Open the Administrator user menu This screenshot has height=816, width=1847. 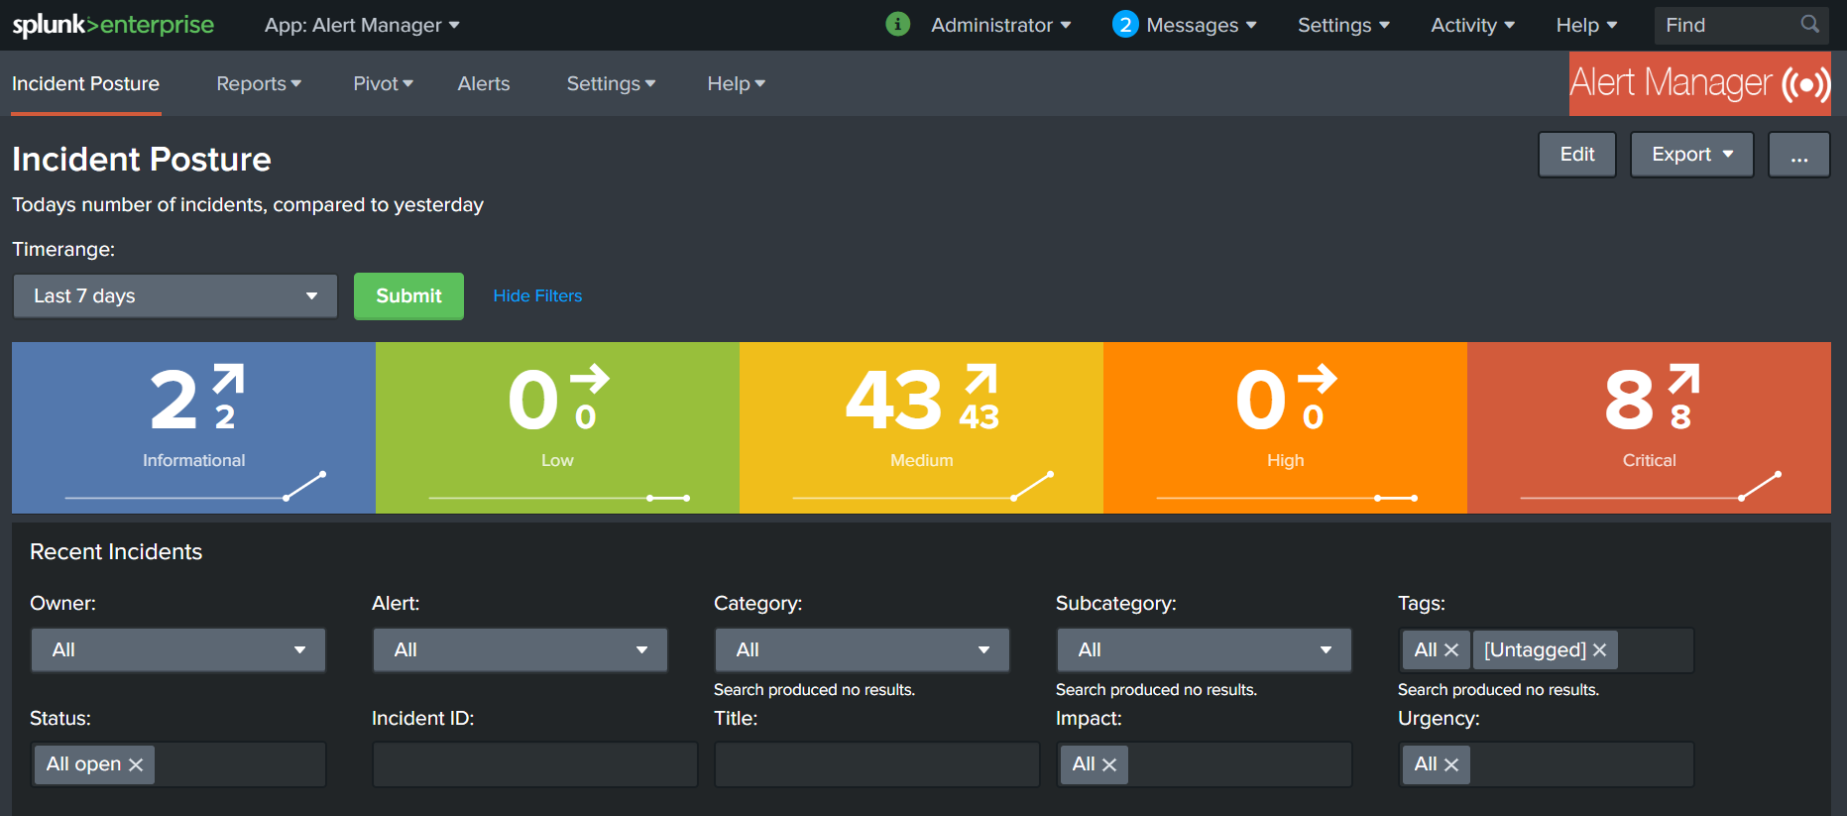[x=1001, y=25]
